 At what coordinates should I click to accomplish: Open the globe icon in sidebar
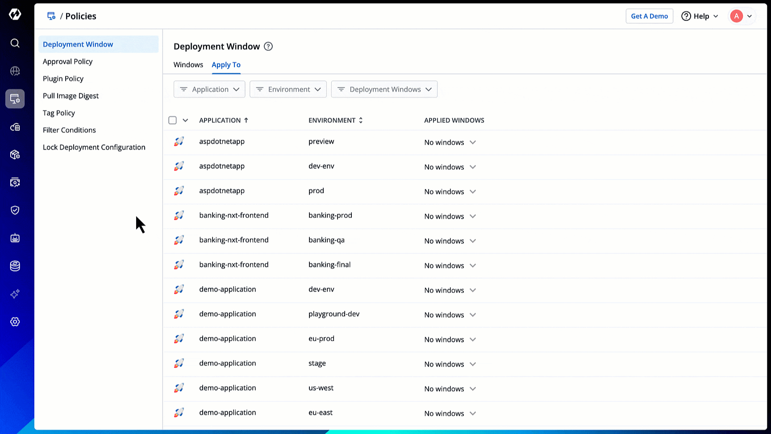pos(15,71)
